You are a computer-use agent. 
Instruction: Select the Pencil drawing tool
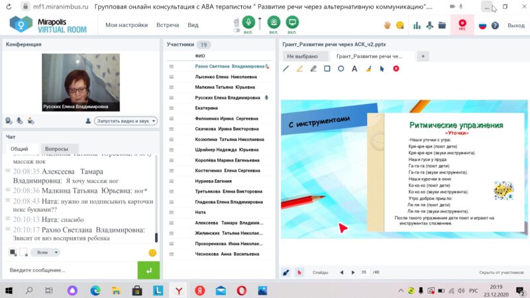point(313,69)
